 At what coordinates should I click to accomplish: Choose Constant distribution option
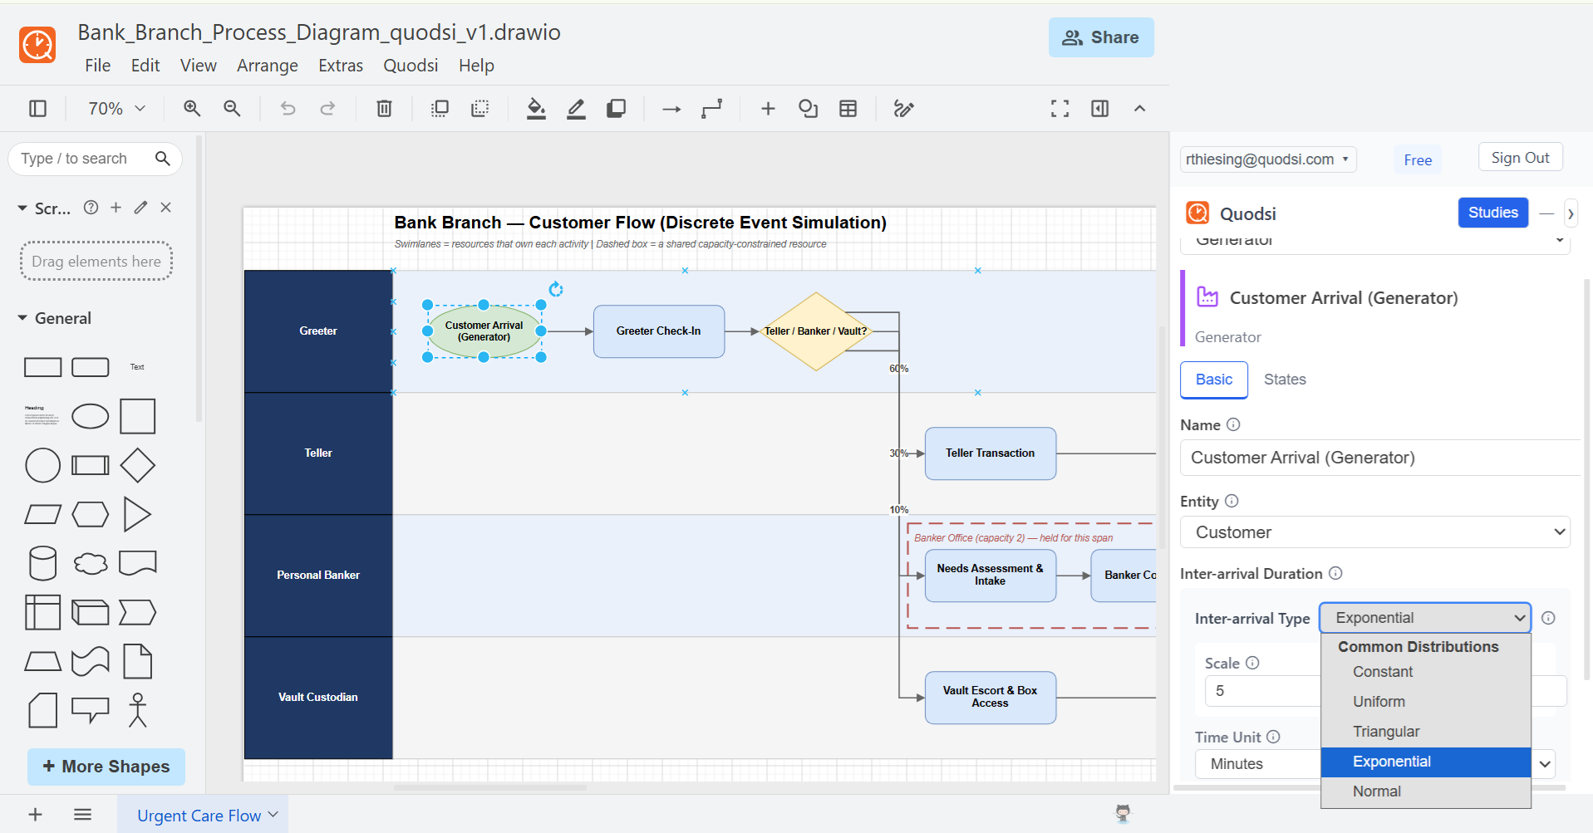[1426, 672]
